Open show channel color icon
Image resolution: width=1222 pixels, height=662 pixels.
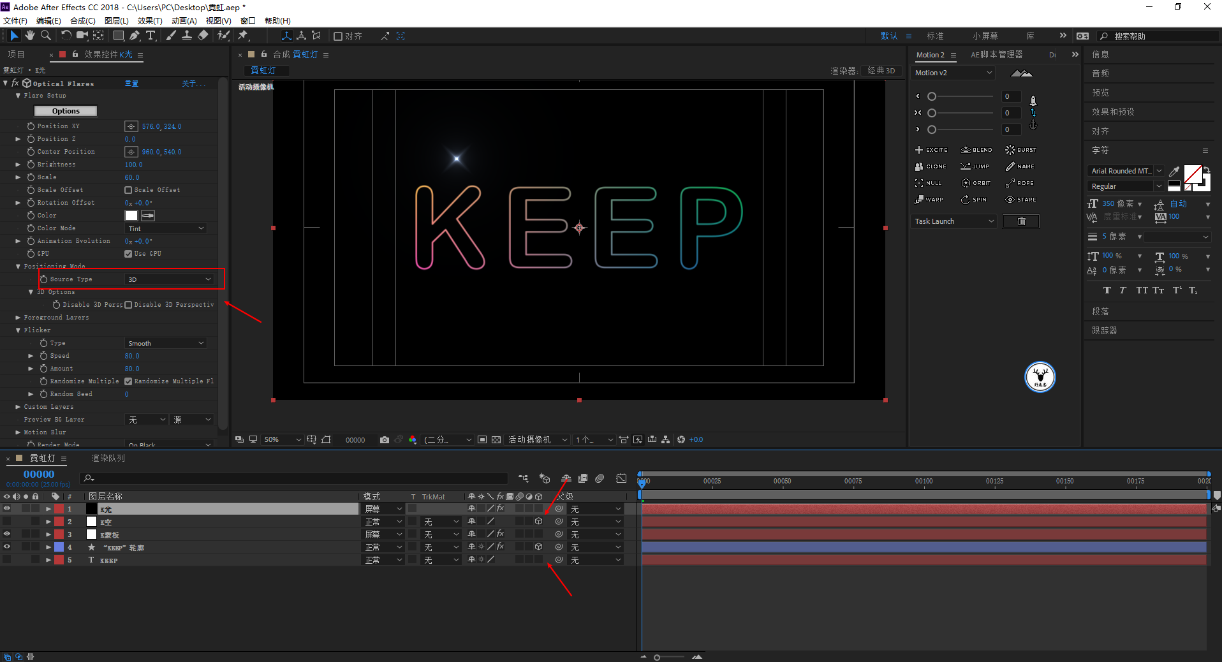tap(413, 439)
